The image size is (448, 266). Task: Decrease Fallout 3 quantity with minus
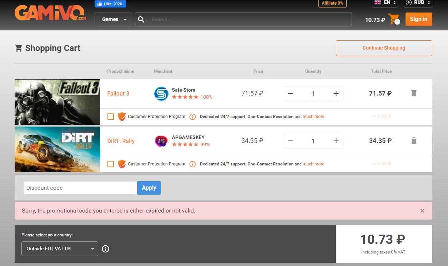point(290,93)
